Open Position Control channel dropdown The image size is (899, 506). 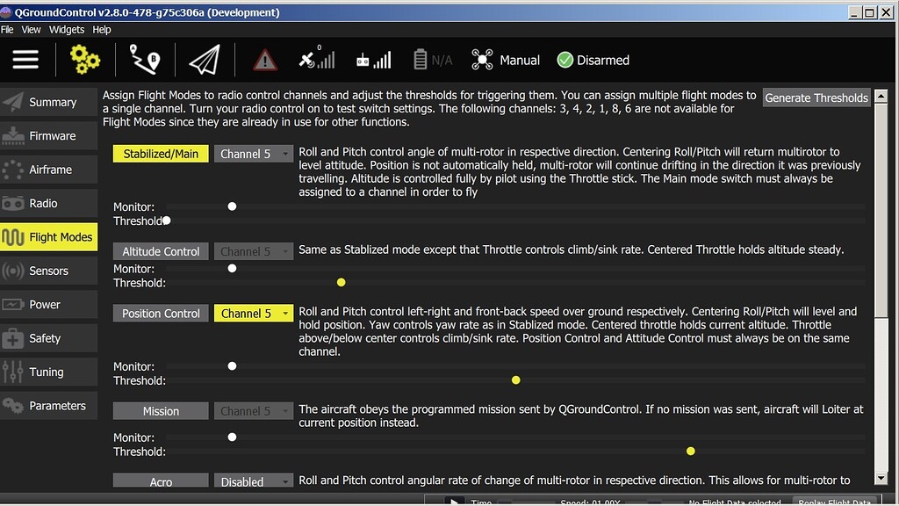(254, 314)
